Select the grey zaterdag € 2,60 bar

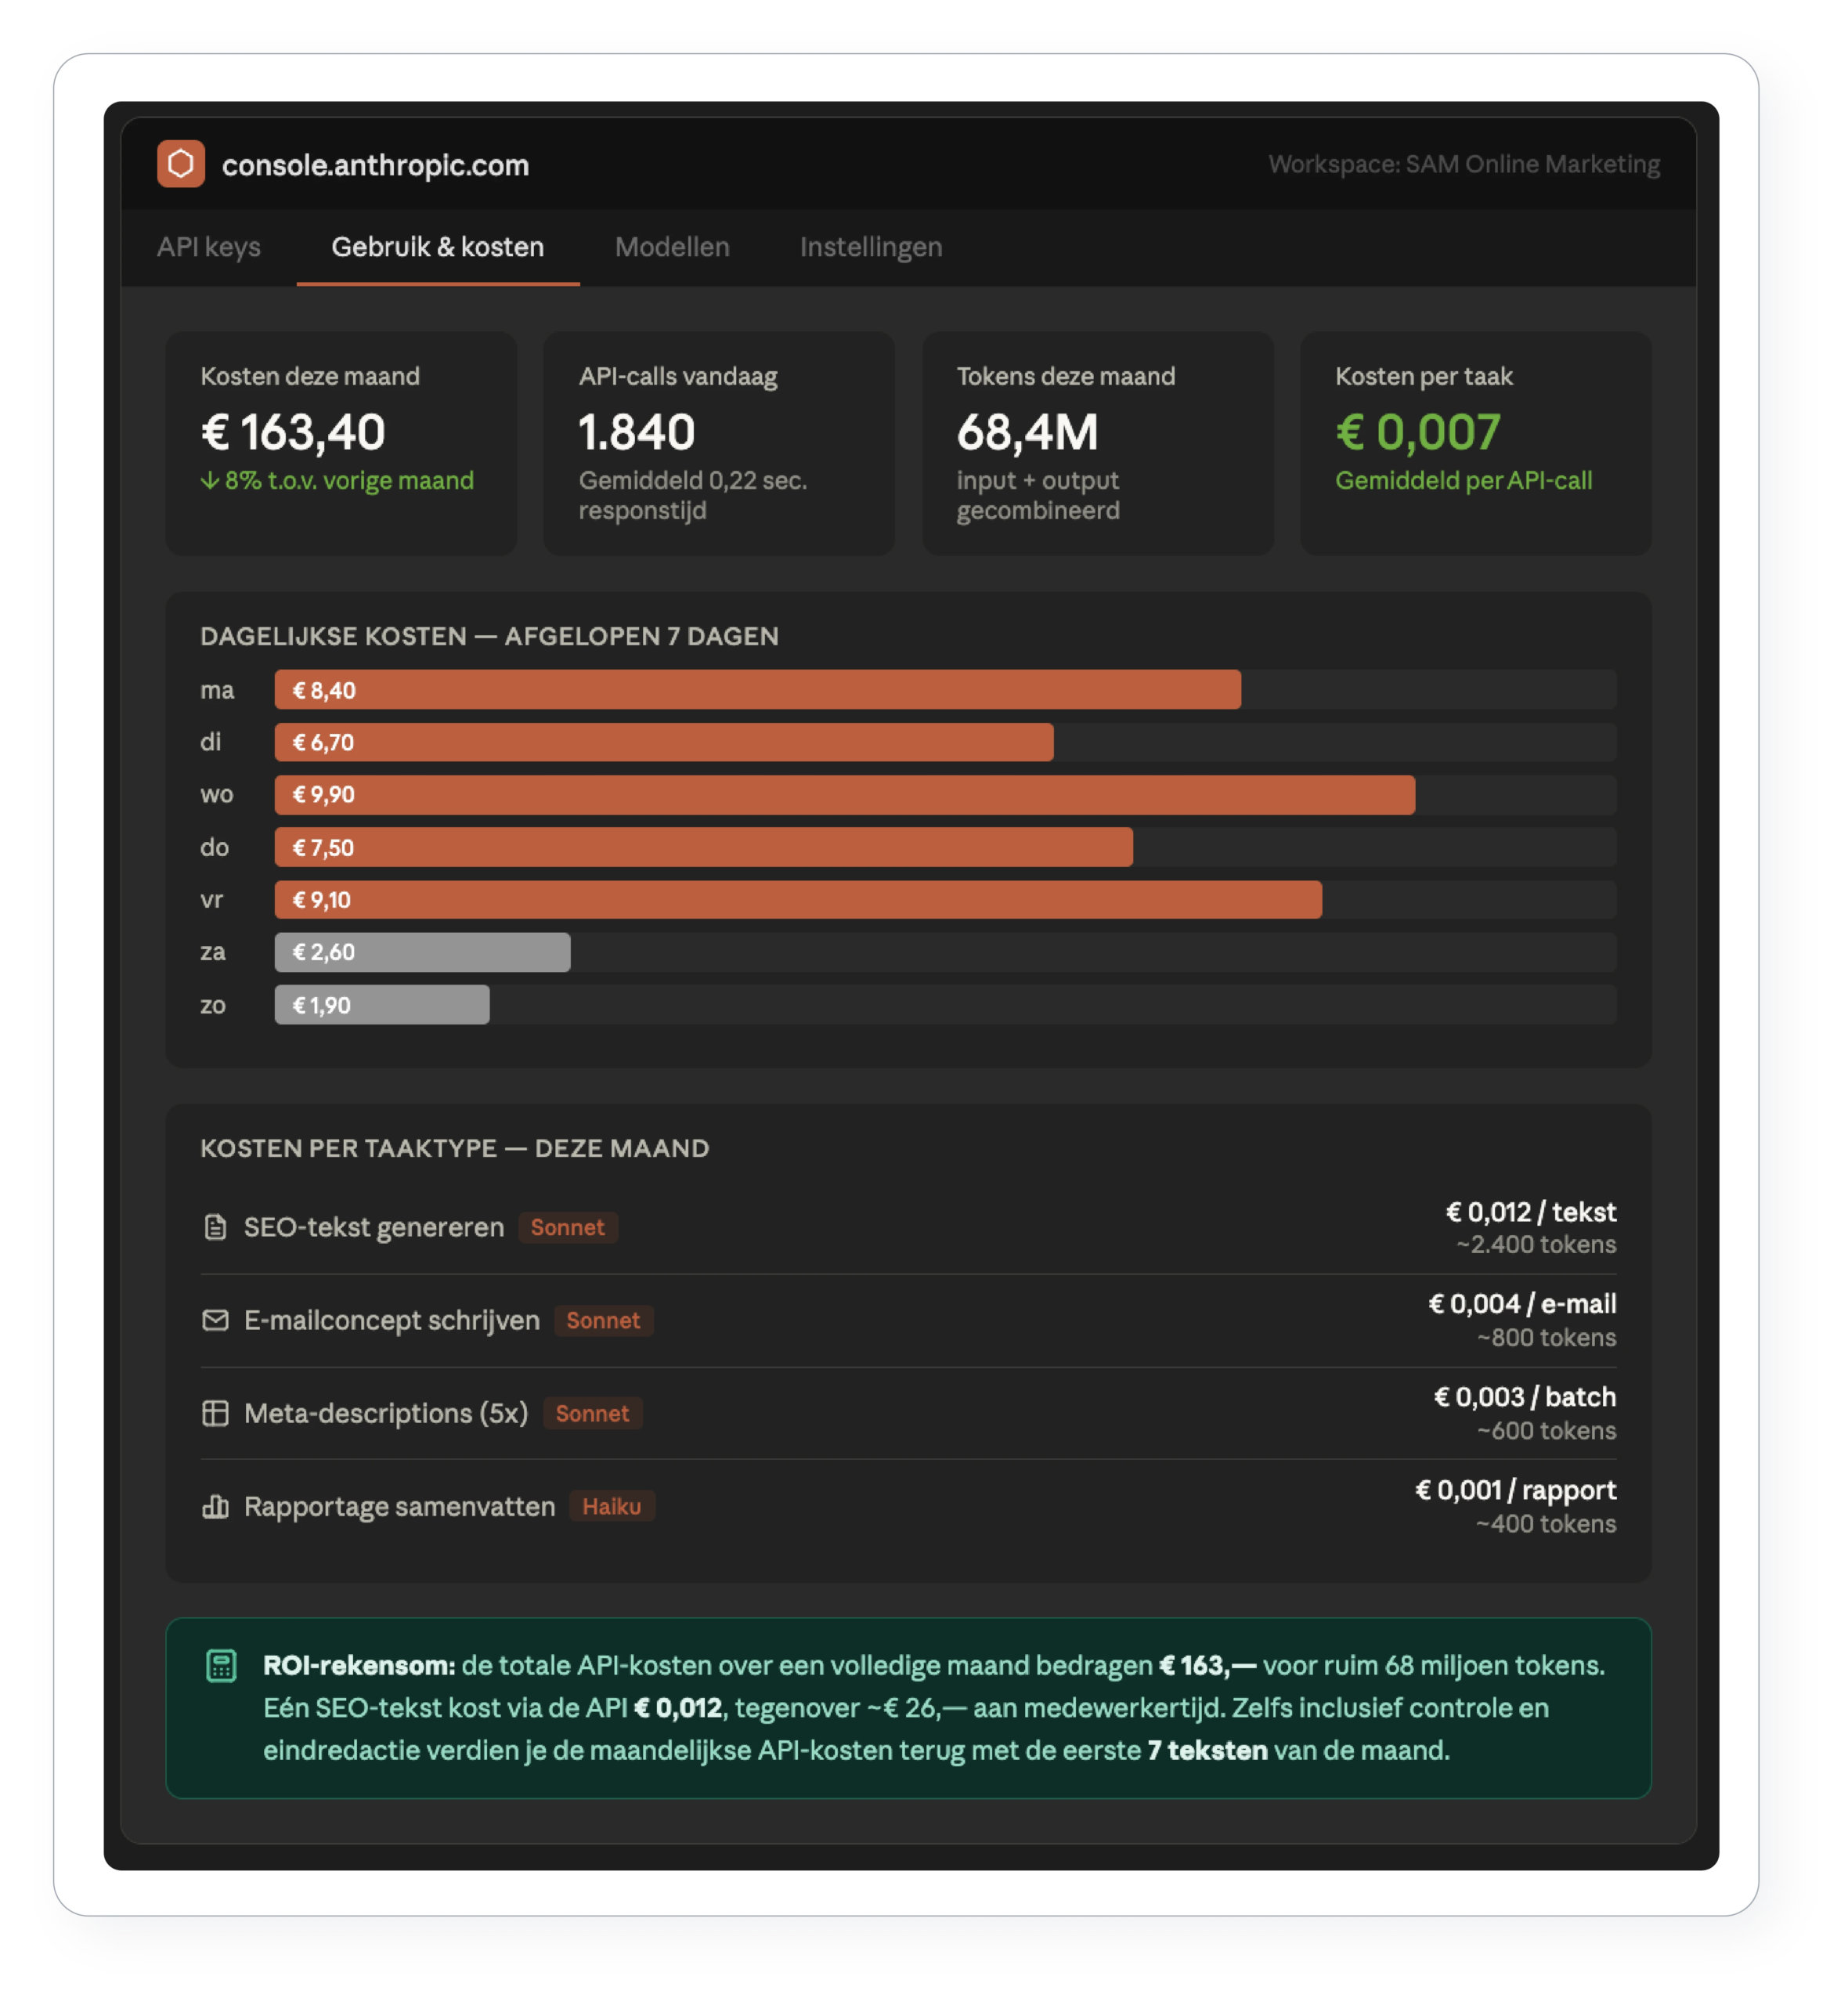pyautogui.click(x=423, y=953)
